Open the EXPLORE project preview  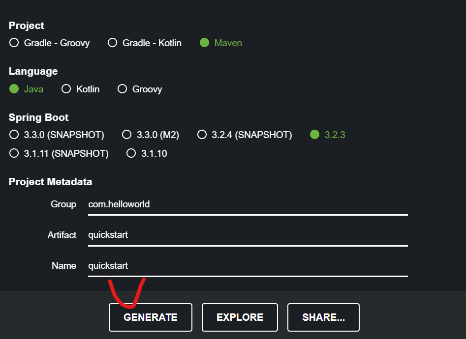[240, 317]
